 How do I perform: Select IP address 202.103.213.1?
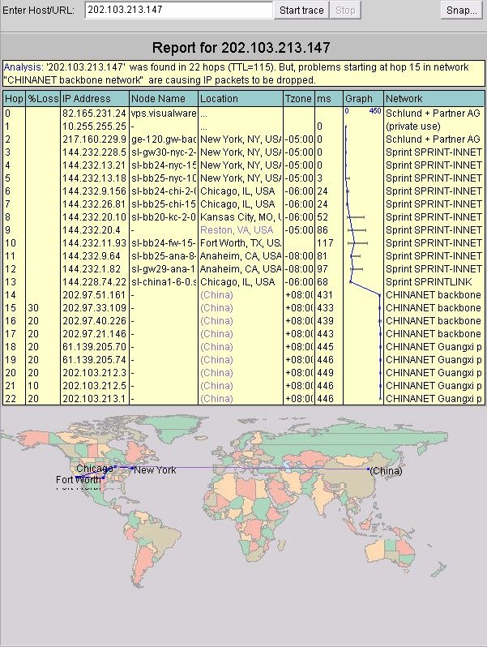click(95, 399)
